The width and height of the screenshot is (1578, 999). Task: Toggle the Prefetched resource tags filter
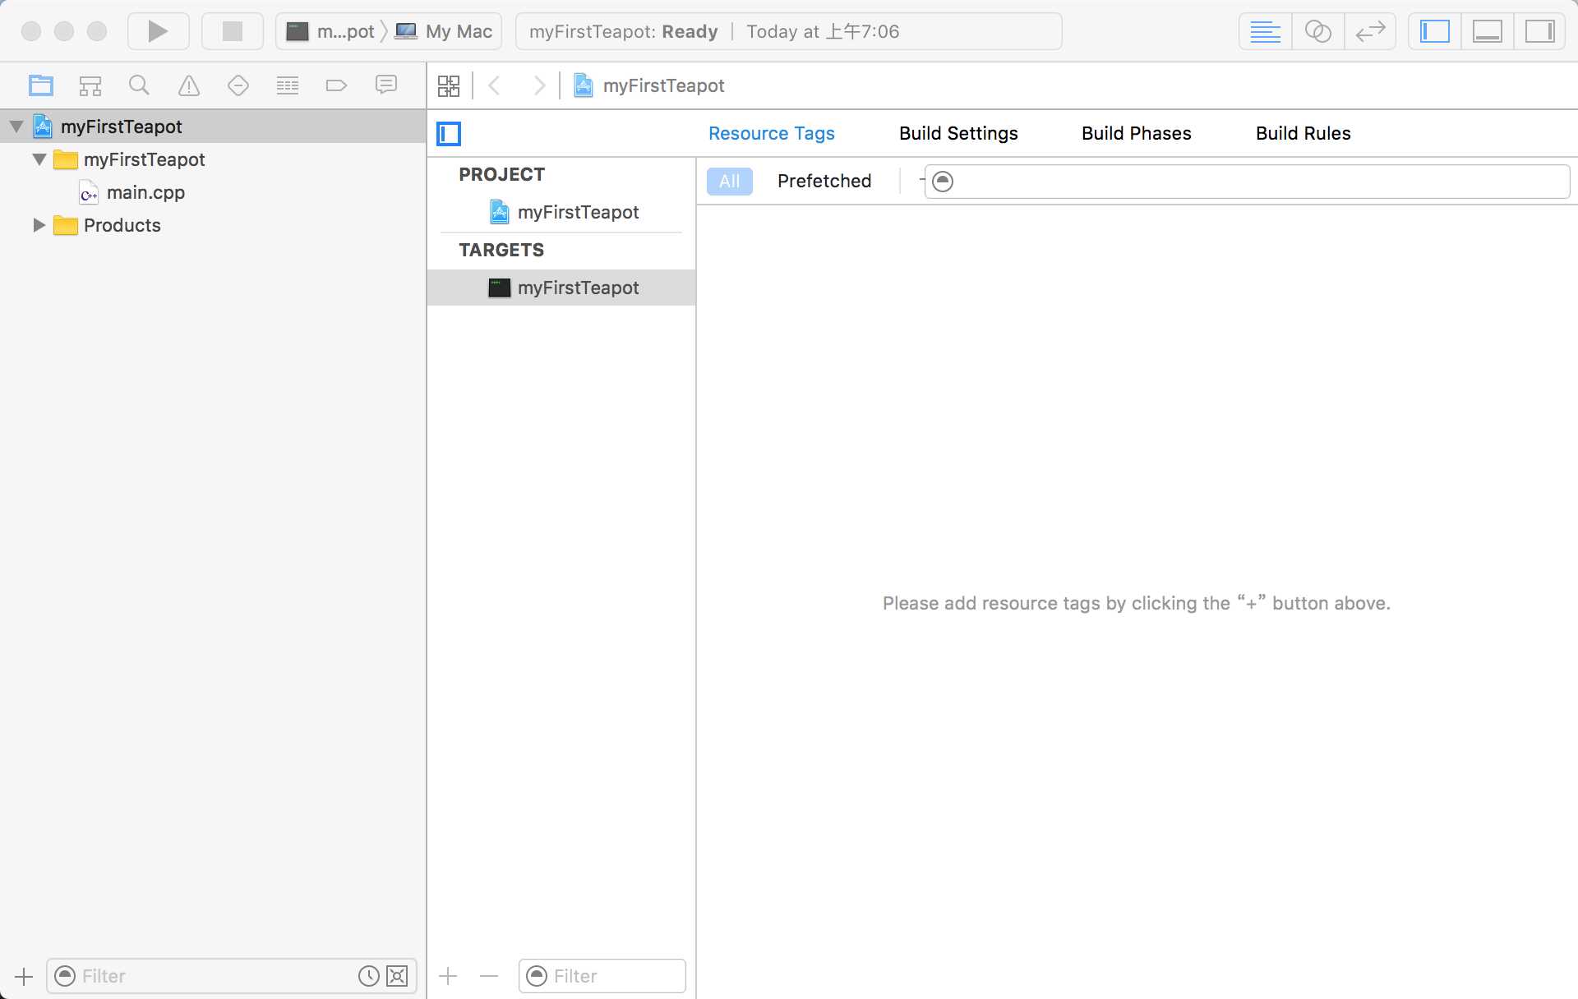point(823,181)
